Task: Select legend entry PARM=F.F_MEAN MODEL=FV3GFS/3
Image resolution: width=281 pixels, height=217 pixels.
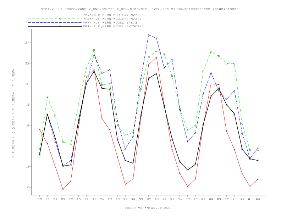Action: 113,26
